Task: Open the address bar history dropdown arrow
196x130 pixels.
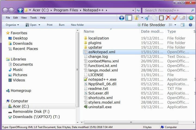Action: [133, 10]
